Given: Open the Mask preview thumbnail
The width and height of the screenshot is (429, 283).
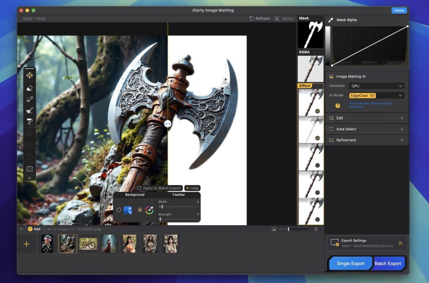Looking at the screenshot, I should pos(310,35).
